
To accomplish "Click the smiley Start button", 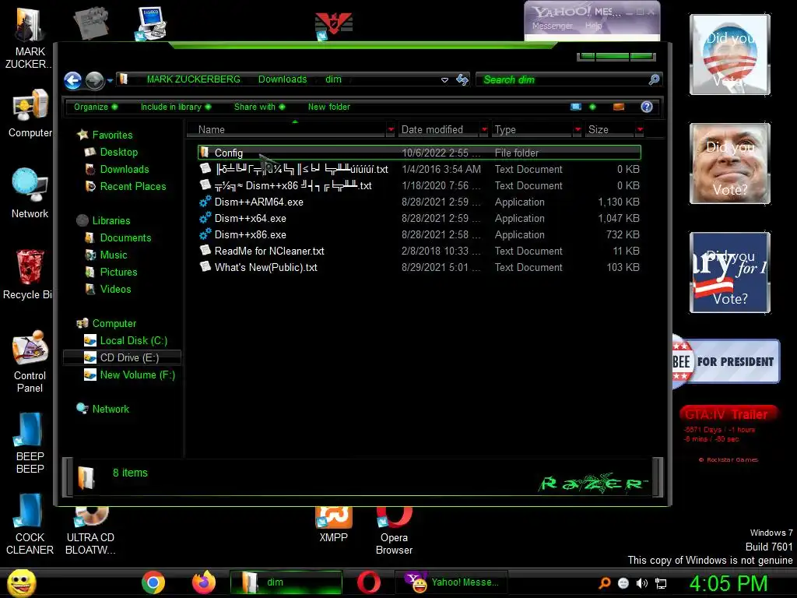I will (x=21, y=583).
